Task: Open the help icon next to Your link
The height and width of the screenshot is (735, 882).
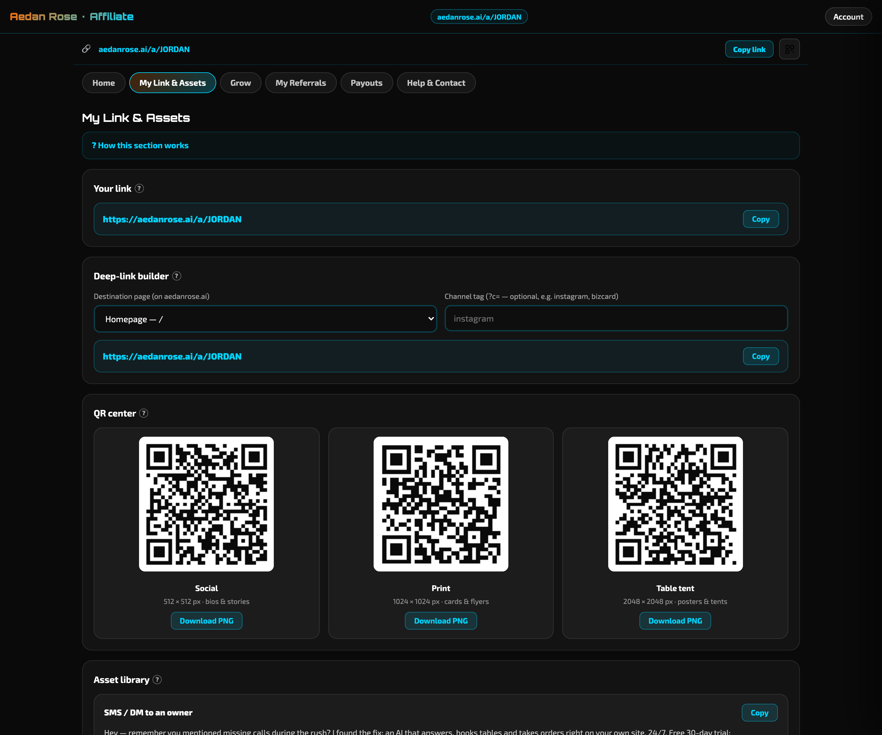Action: click(139, 189)
